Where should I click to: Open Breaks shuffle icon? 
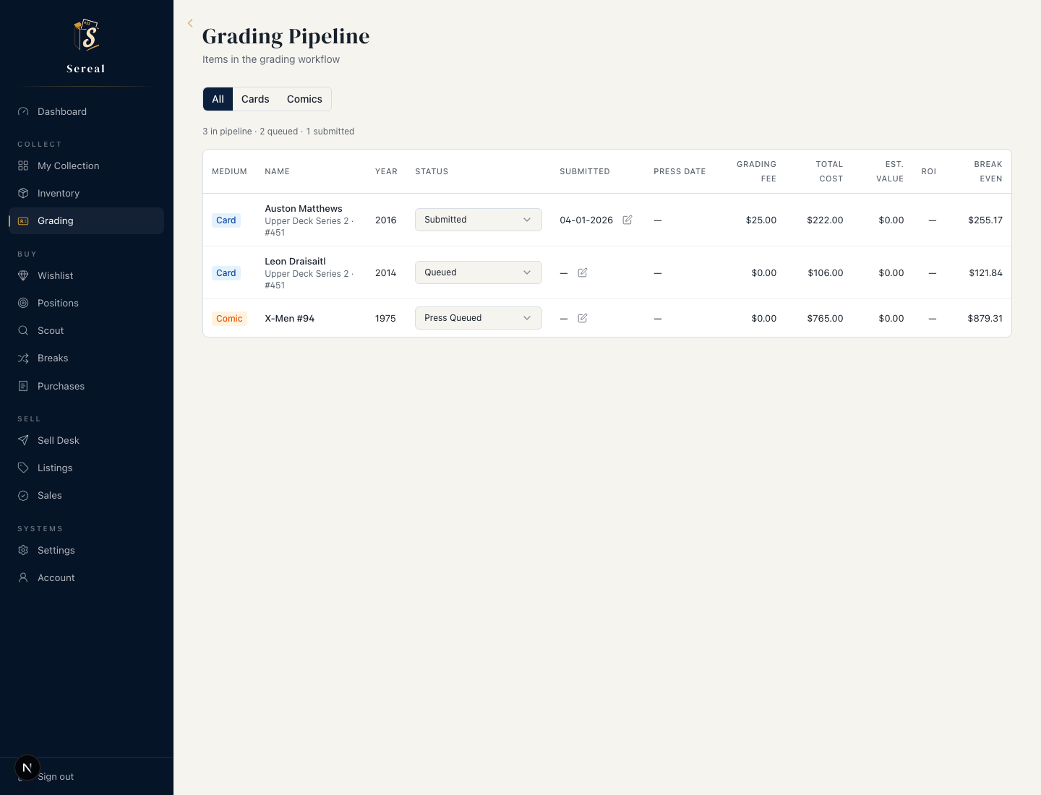pyautogui.click(x=23, y=358)
